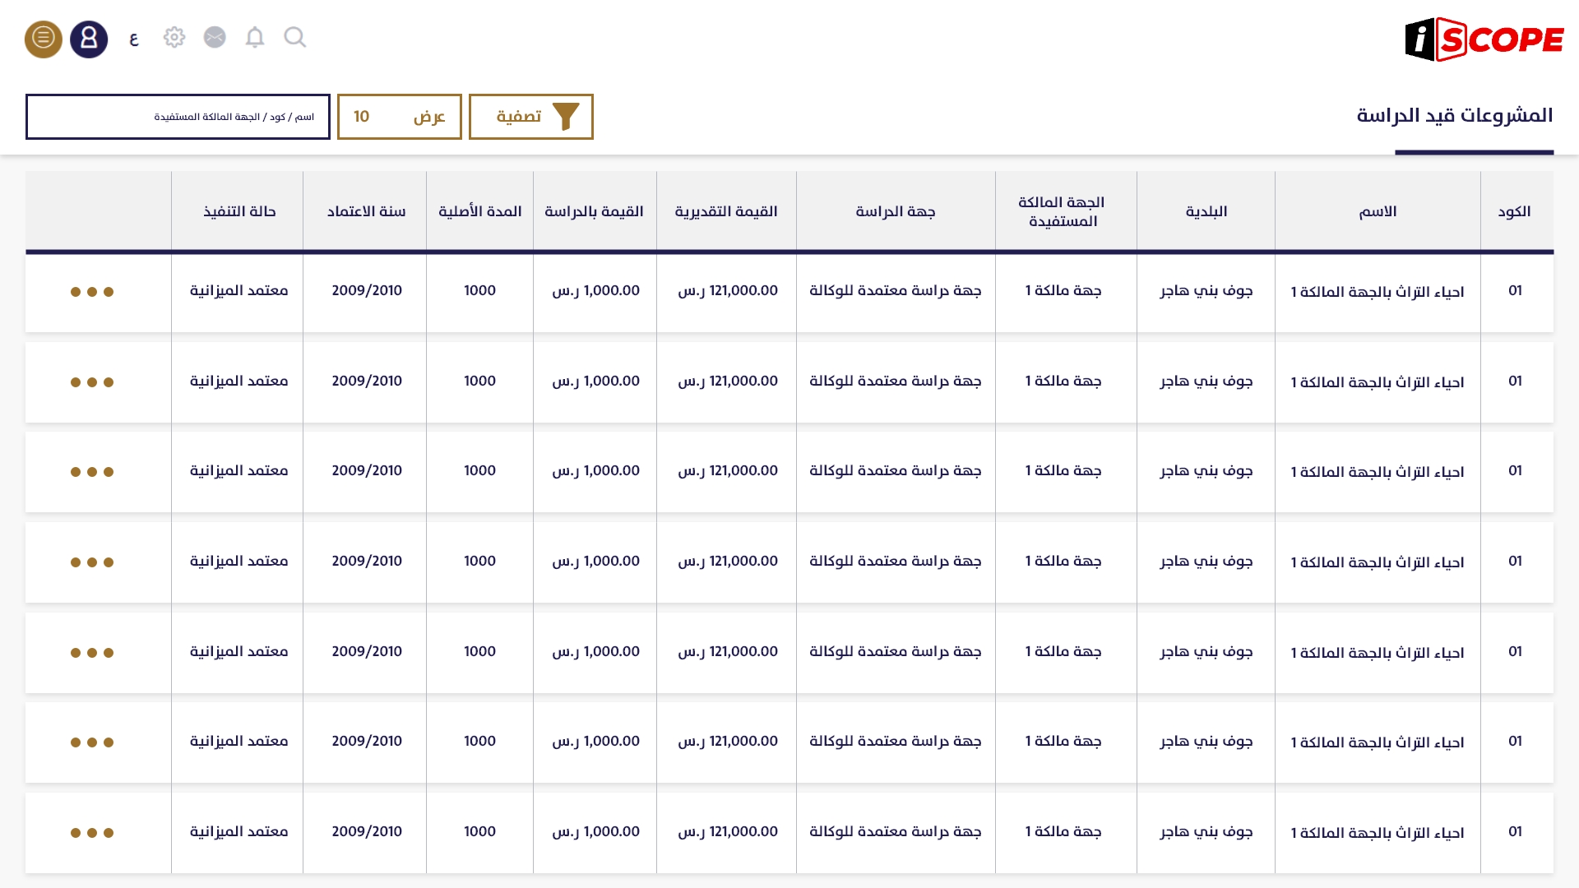This screenshot has height=888, width=1579.
Task: Open the عرض 10 rows-per-page dropdown
Action: 400,117
